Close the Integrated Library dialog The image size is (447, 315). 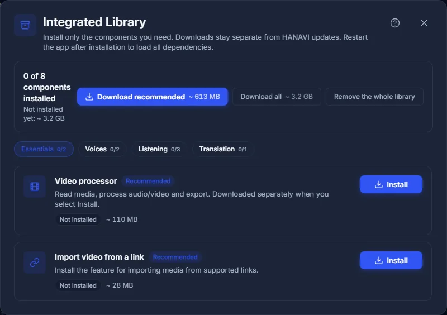[424, 23]
